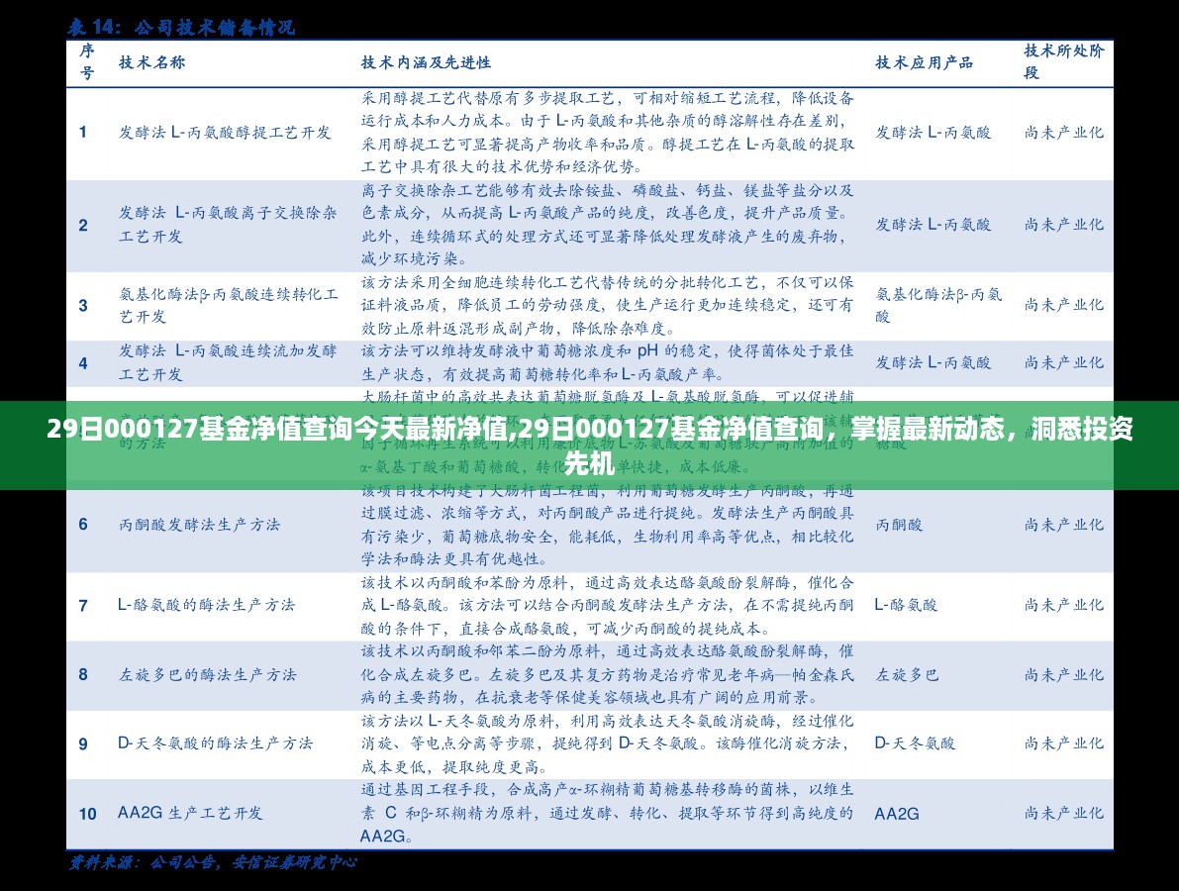Click the table title 表14 公司技术储备情况
The height and width of the screenshot is (891, 1179).
point(181,27)
